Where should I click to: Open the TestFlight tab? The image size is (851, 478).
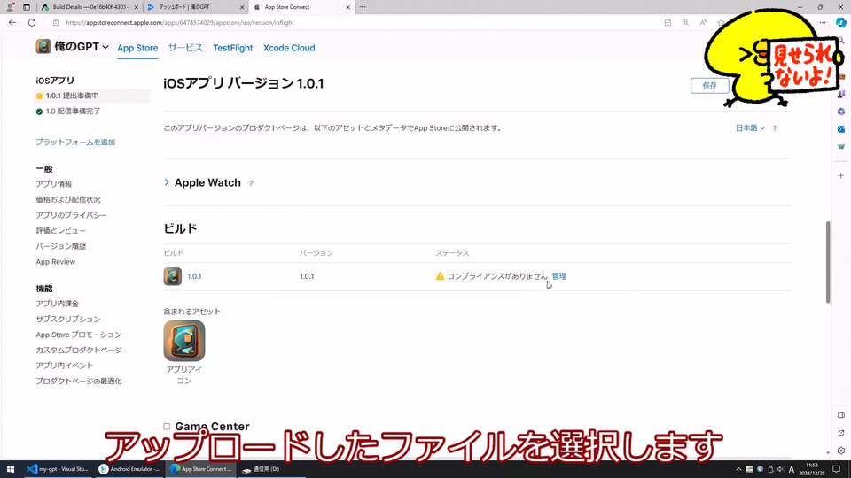point(233,48)
